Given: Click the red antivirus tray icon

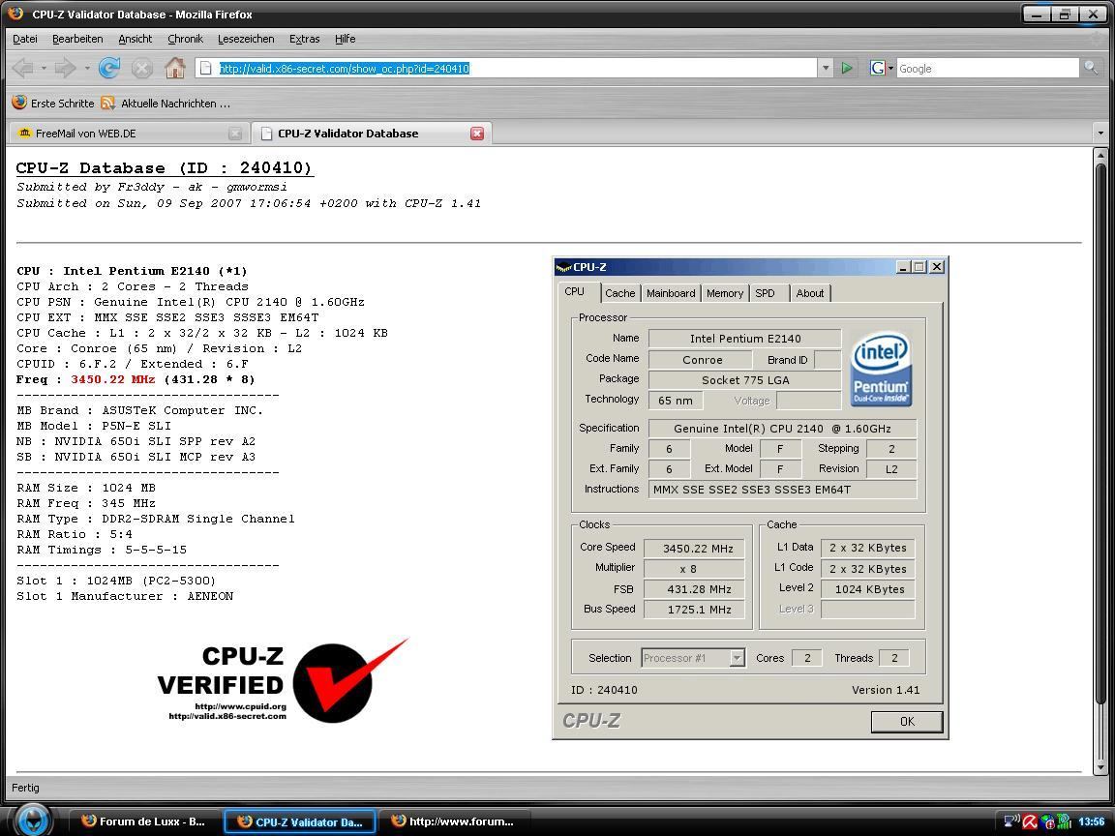Looking at the screenshot, I should (1030, 822).
